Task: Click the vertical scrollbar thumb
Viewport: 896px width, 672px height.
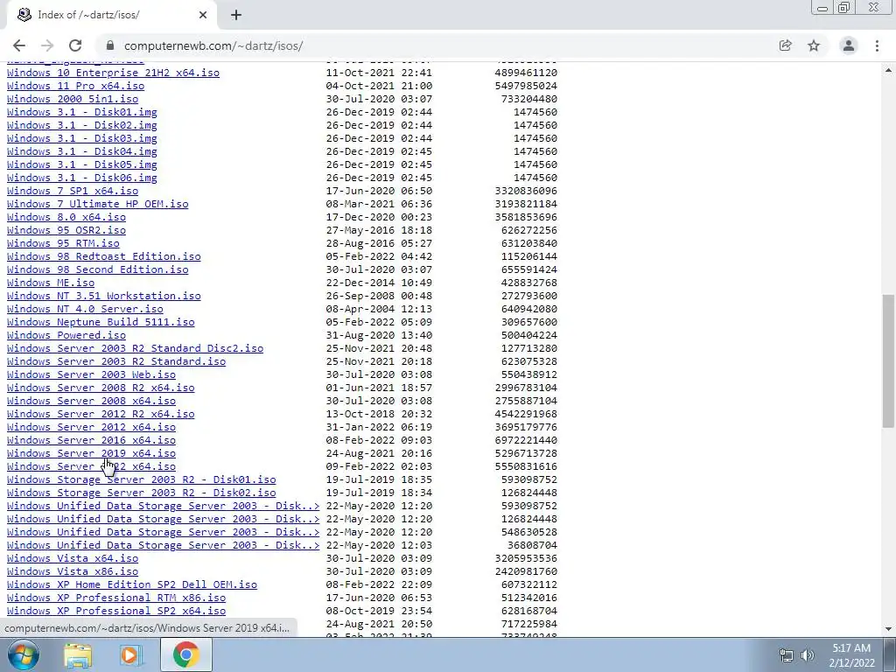Action: [888, 361]
